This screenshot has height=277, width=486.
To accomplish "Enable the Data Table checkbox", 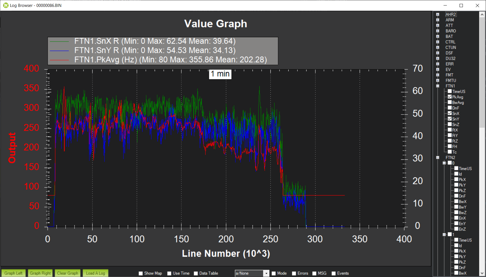I will click(x=196, y=273).
